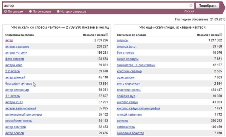Select the История запросов radio button
The height and width of the screenshot is (137, 226).
[58, 11]
